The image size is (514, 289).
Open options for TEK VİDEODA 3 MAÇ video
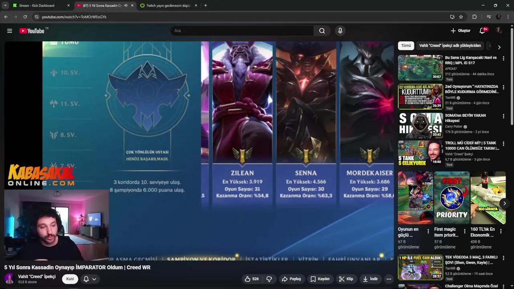[x=503, y=259]
